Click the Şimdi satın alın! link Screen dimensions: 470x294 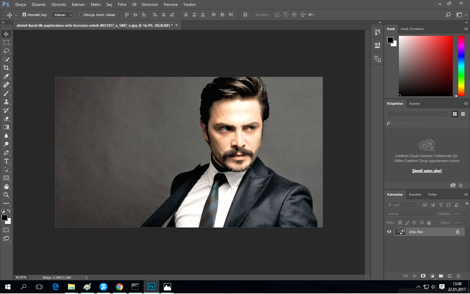pyautogui.click(x=427, y=171)
